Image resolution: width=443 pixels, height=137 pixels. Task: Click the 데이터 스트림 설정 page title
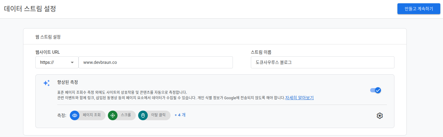[x=30, y=9]
